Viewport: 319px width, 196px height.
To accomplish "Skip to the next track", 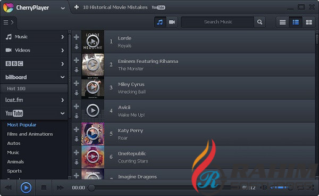I will pos(60,187).
